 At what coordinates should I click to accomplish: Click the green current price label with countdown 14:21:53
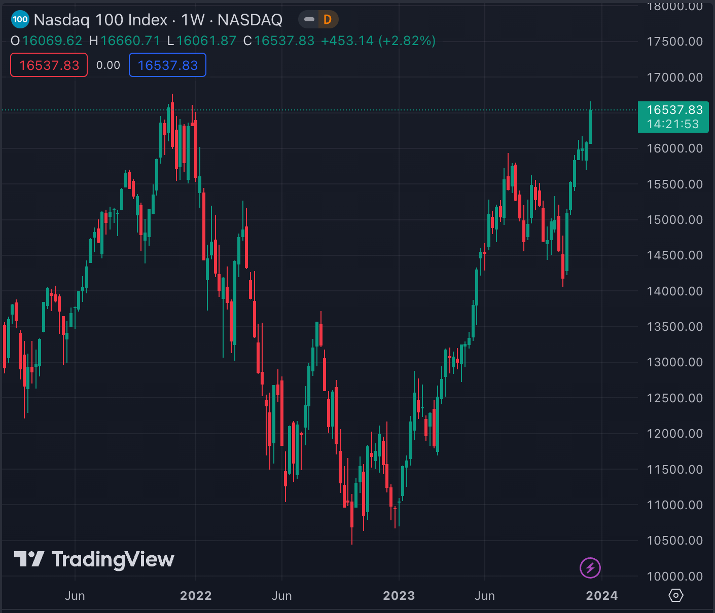pyautogui.click(x=673, y=117)
